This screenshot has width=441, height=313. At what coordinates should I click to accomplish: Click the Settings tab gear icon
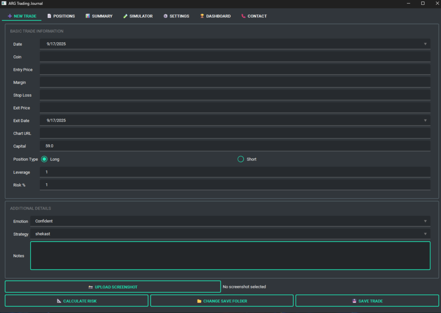click(165, 16)
